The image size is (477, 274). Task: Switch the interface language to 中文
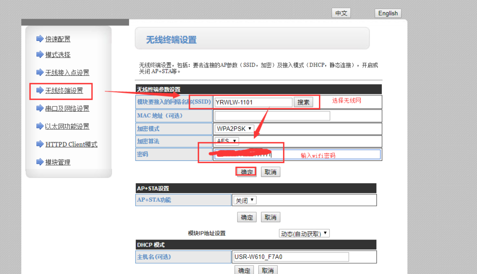coord(341,13)
